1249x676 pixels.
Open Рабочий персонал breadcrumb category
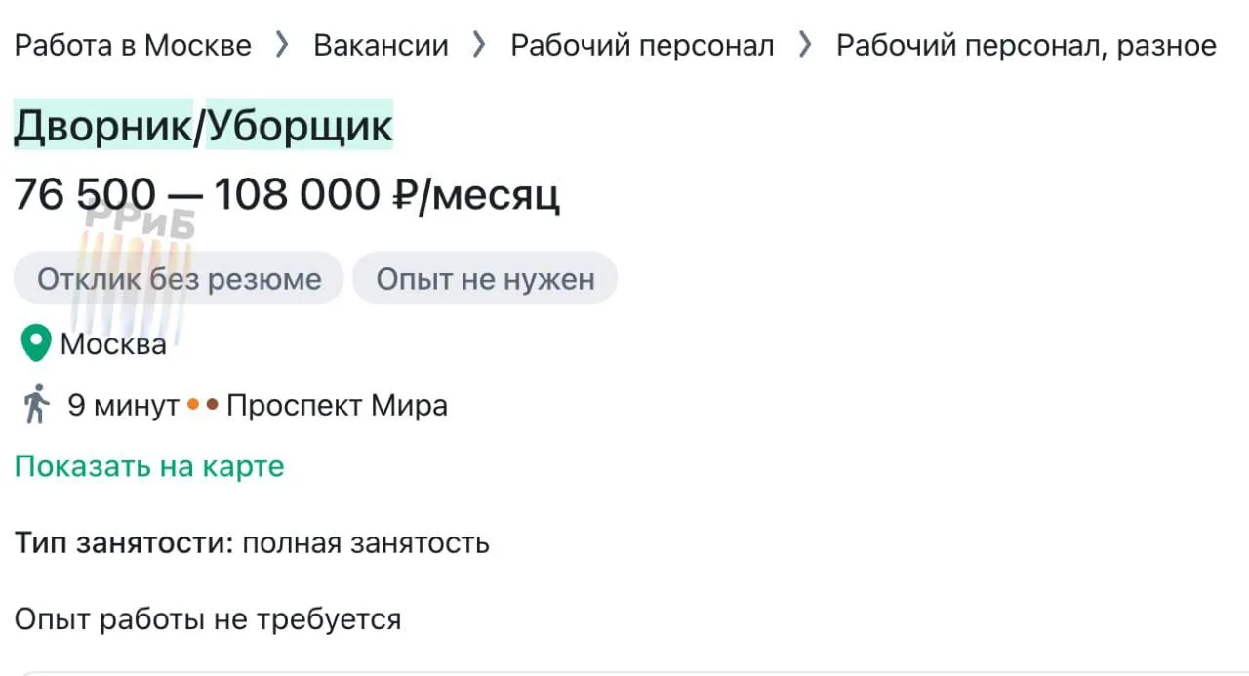pos(642,45)
